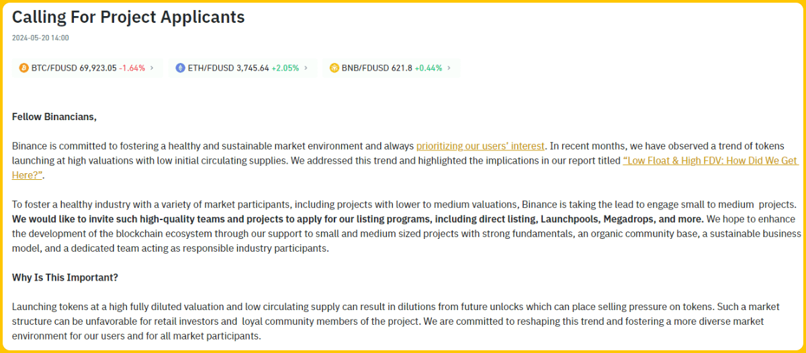The height and width of the screenshot is (353, 806).
Task: Expand the chevron beside BNB +0.44%
Action: click(449, 68)
